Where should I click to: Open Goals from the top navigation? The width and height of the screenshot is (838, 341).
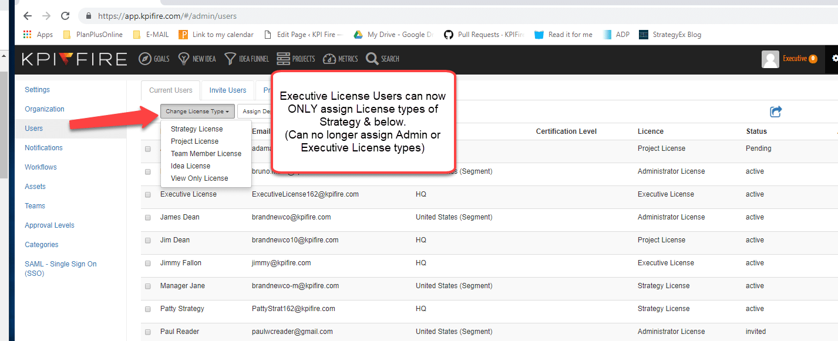click(154, 59)
